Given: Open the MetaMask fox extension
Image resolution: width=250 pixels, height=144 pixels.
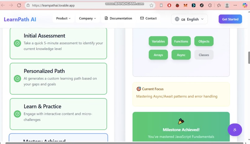Looking at the screenshot, I should (185, 5).
